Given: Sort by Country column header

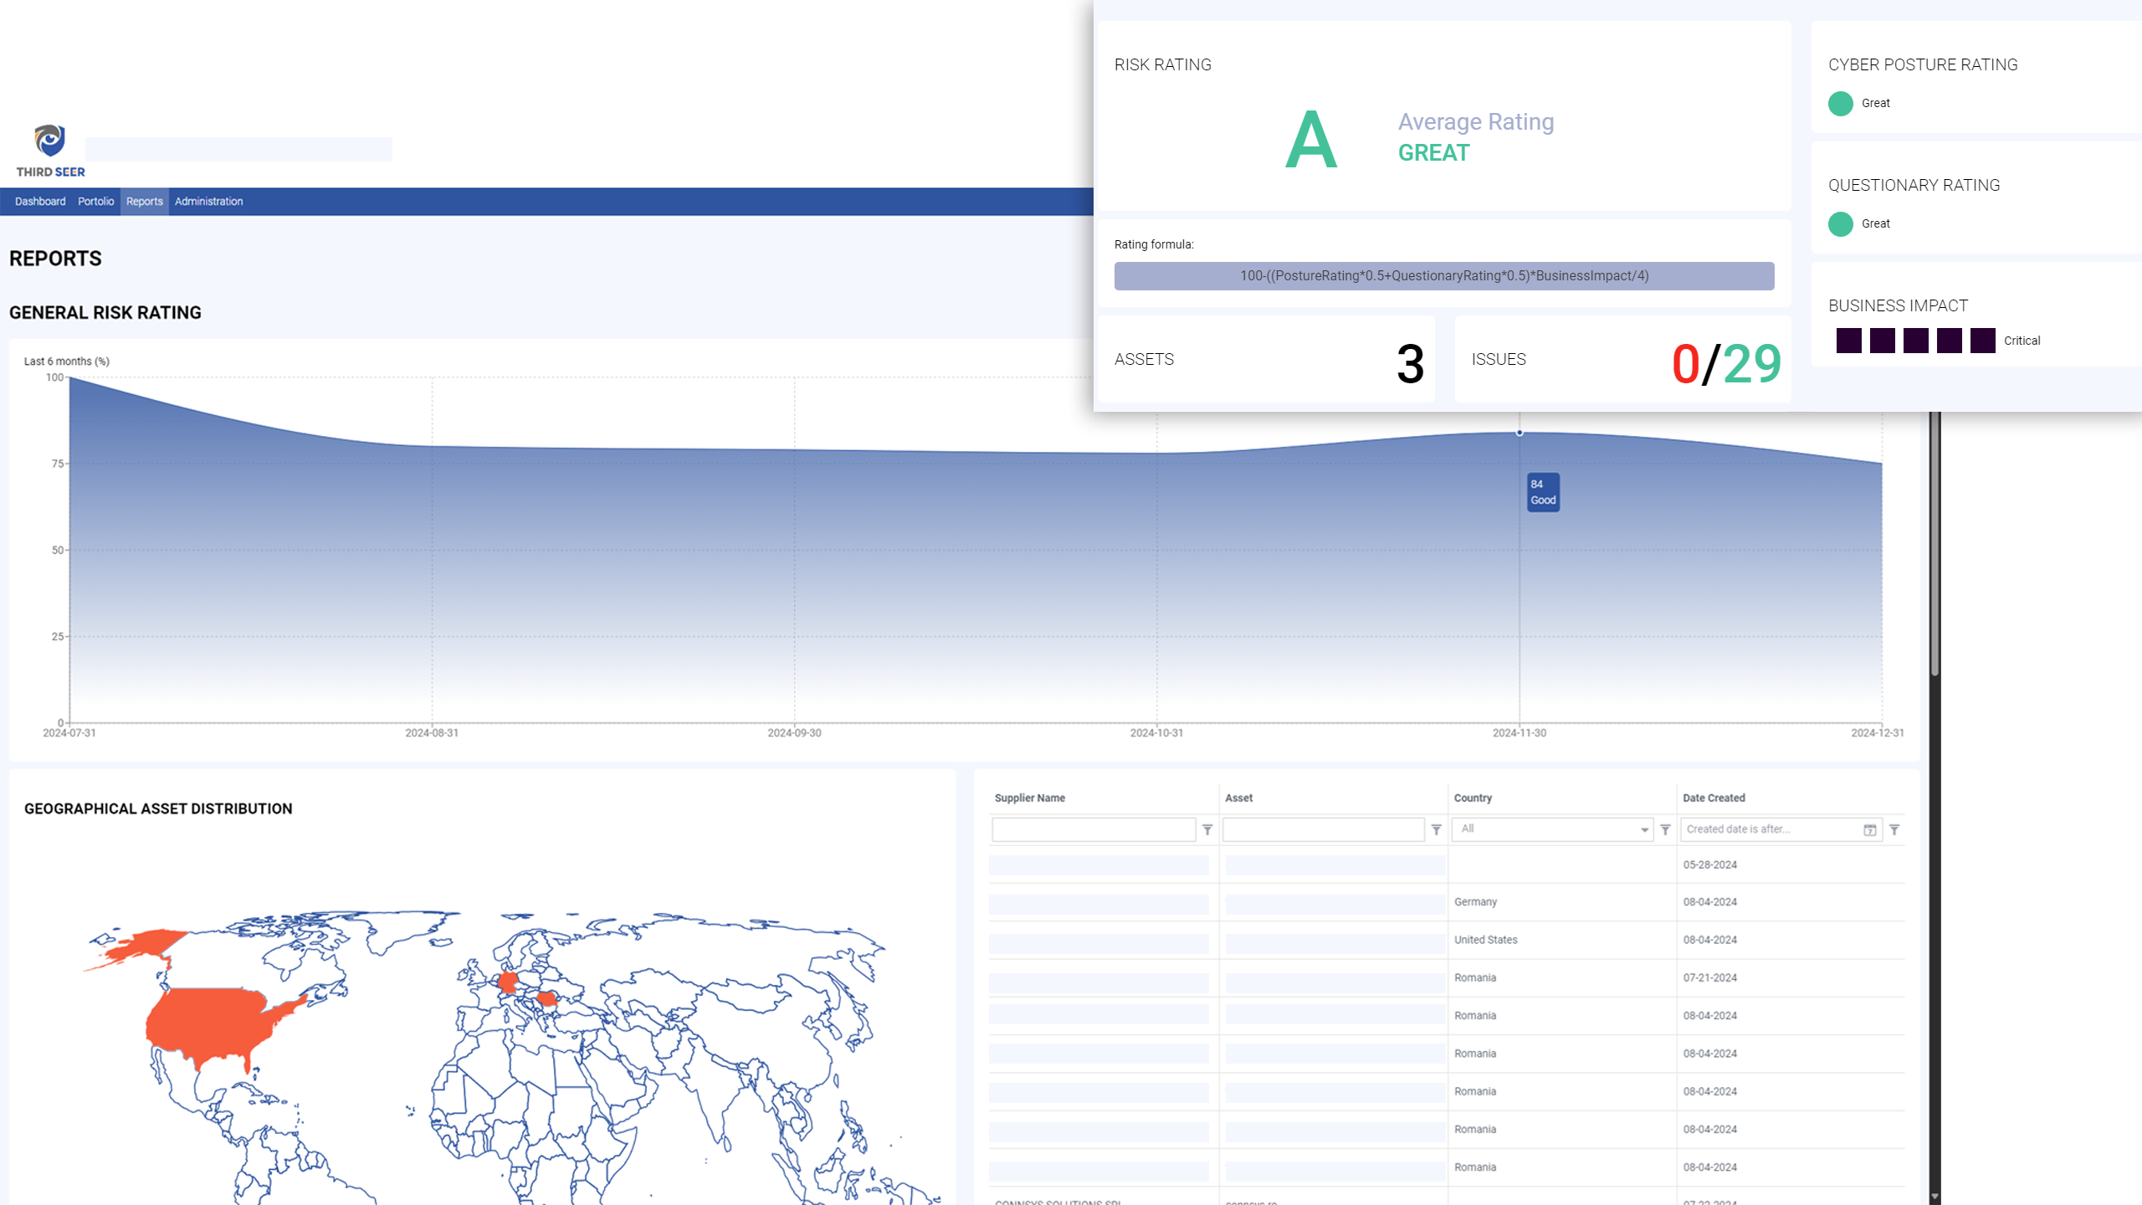Looking at the screenshot, I should point(1473,798).
